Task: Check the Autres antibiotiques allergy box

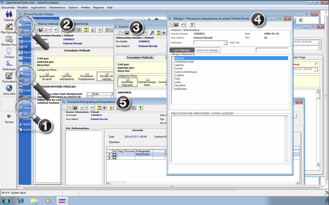Action: (173, 72)
